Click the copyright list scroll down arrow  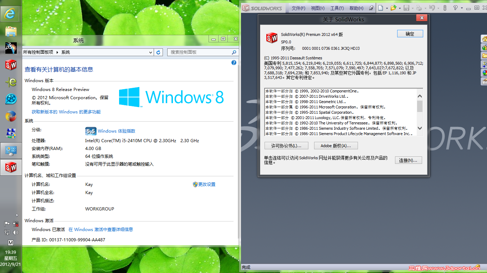(420, 128)
